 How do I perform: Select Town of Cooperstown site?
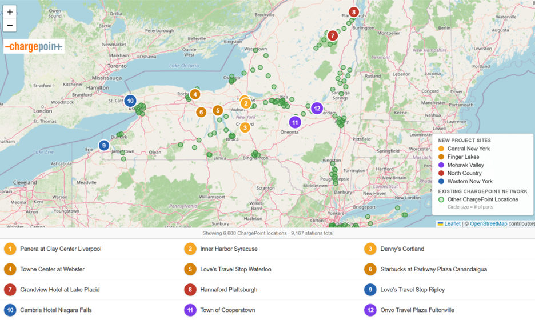point(227,310)
